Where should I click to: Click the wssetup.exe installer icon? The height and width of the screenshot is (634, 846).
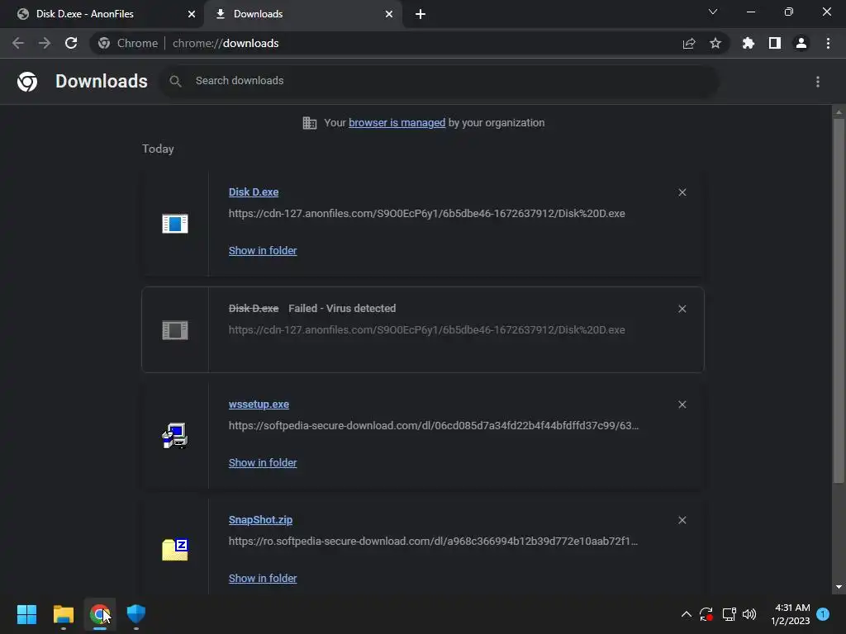tap(175, 436)
